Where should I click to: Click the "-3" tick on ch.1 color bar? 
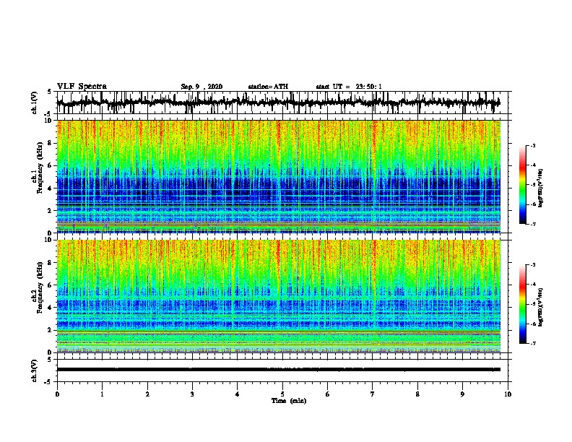click(x=533, y=146)
